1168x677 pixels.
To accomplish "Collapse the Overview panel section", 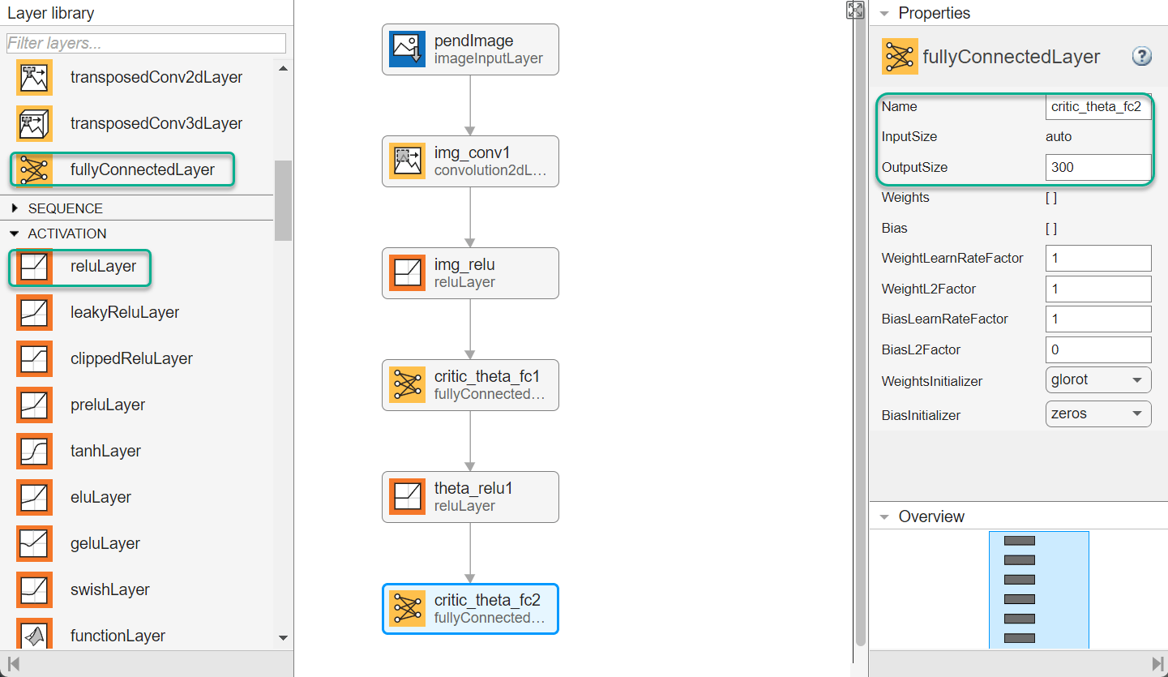I will pos(884,517).
